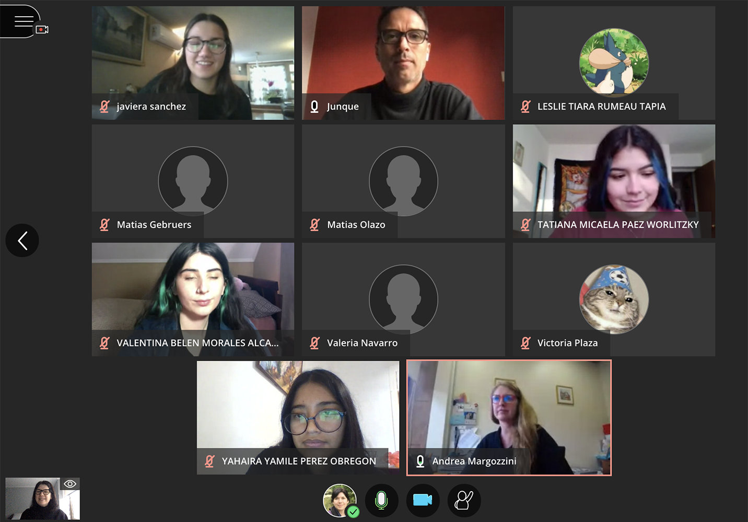
Task: Select Valeria Navarro's placeholder avatar
Action: pyautogui.click(x=403, y=299)
